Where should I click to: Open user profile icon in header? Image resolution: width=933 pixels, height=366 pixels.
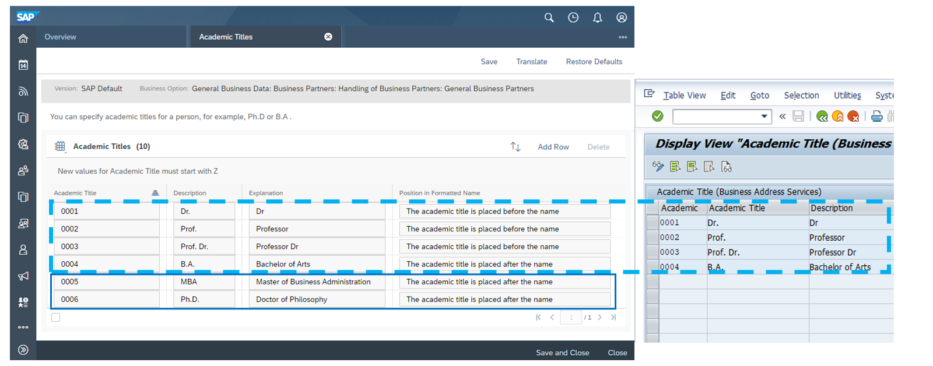622,17
